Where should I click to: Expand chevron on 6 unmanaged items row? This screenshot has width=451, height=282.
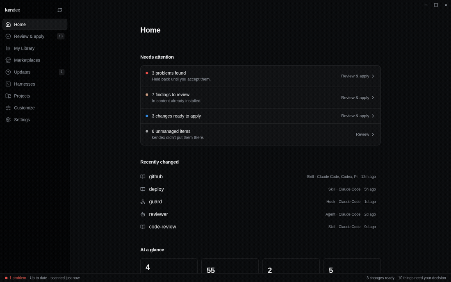click(373, 134)
